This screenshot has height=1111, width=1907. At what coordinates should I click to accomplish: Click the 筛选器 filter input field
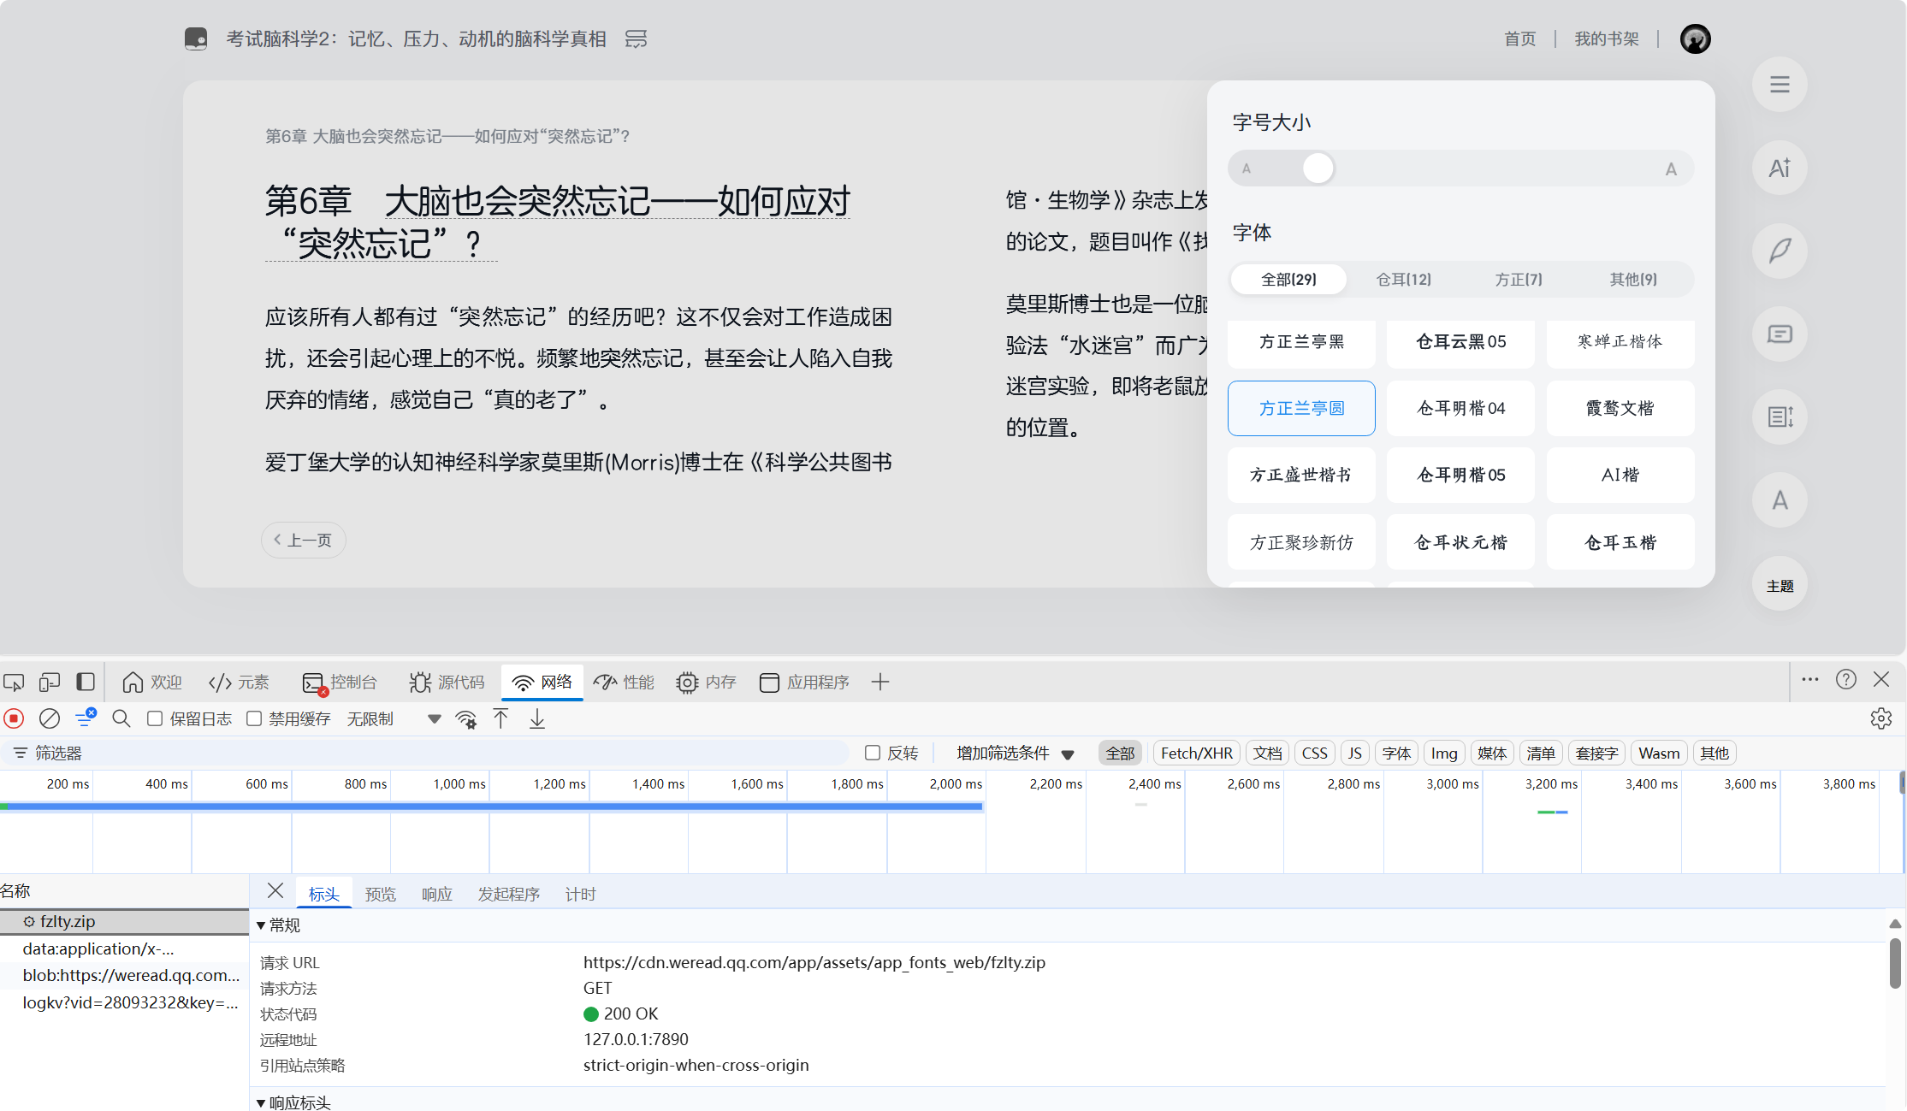(x=428, y=753)
